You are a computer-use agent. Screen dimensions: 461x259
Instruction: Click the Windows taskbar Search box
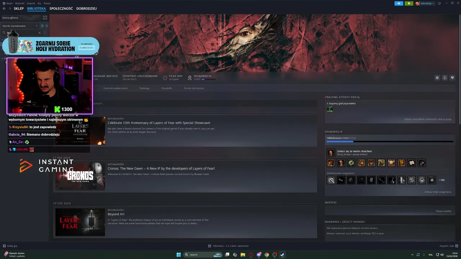(x=203, y=255)
